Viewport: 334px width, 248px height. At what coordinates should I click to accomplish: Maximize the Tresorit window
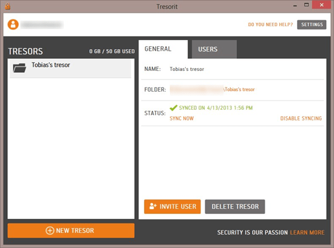(x=306, y=5)
